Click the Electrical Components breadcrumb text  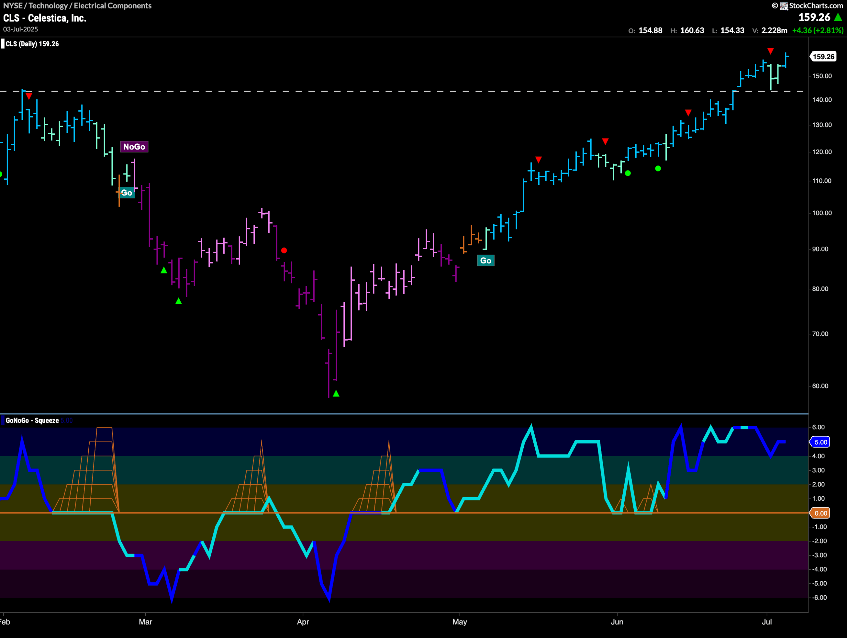point(112,6)
